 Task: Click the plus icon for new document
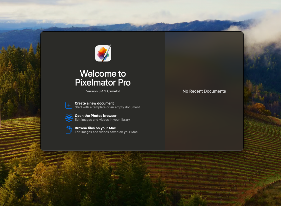[x=69, y=105]
